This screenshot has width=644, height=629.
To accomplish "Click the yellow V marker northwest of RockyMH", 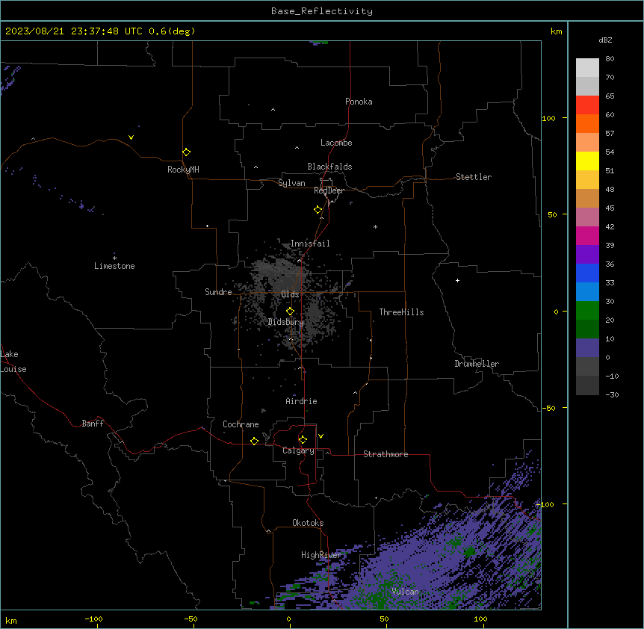I will click(131, 137).
